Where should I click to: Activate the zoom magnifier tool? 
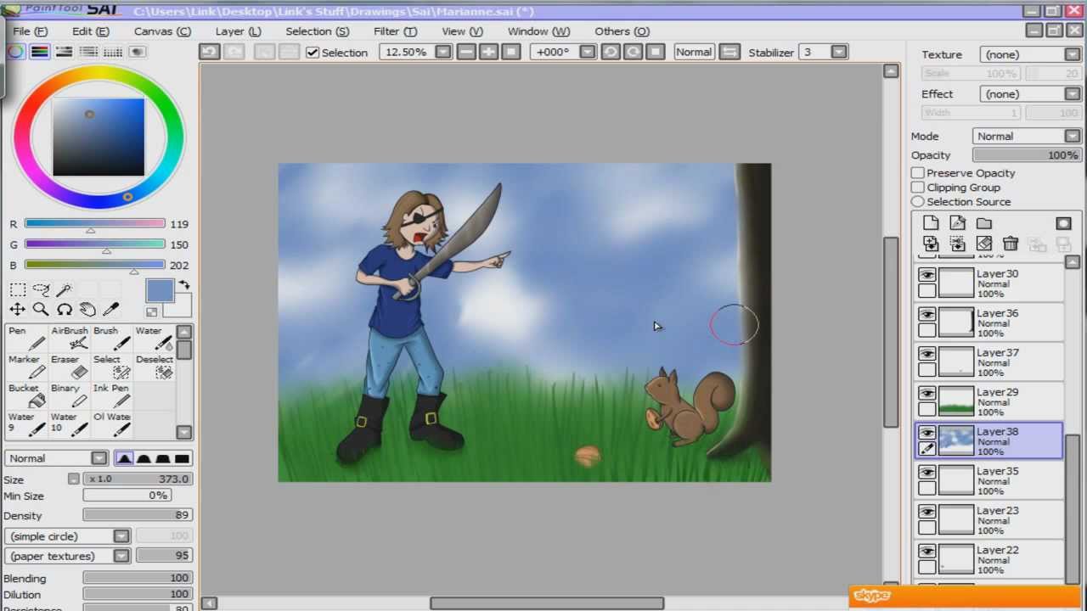tap(41, 310)
